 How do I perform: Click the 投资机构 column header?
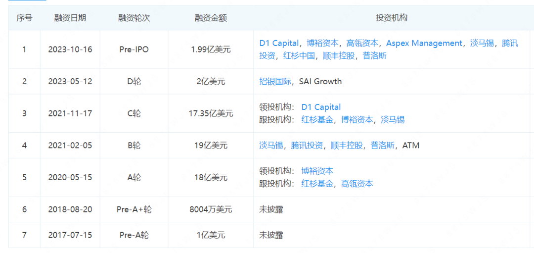[391, 18]
